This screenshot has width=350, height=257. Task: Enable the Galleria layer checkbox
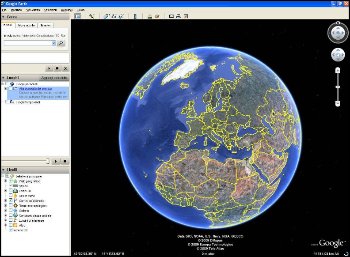point(10,210)
